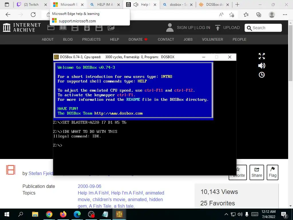Viewport: 293px width, 220px height.
Task: Switch to the dosbox search tab
Action: (178, 5)
